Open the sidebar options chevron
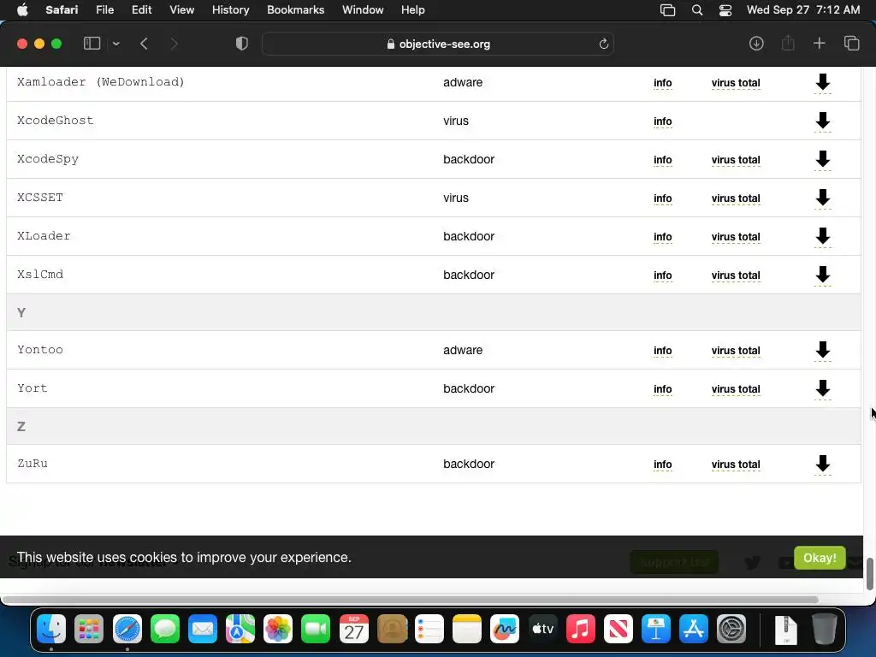 [115, 44]
